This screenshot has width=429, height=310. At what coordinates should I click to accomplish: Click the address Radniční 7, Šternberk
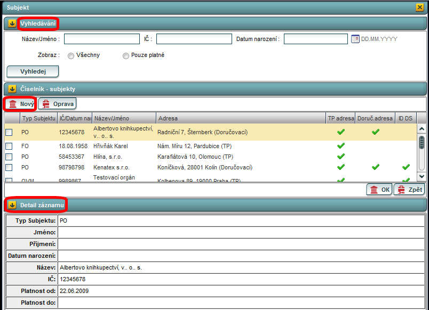[x=202, y=132]
